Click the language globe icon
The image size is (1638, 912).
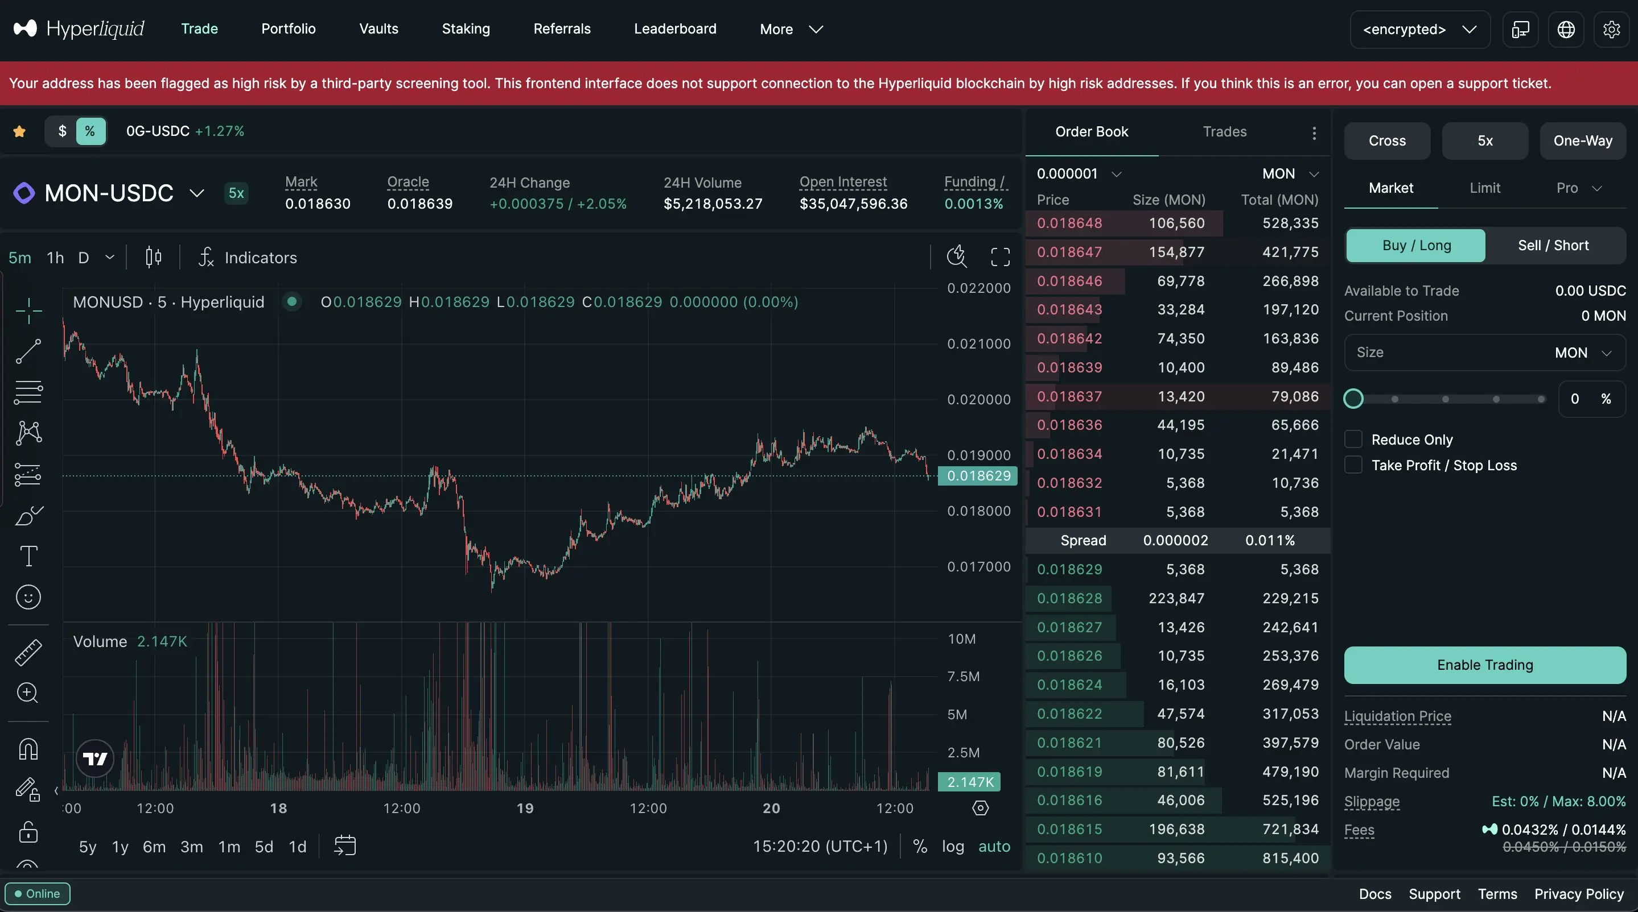tap(1566, 29)
